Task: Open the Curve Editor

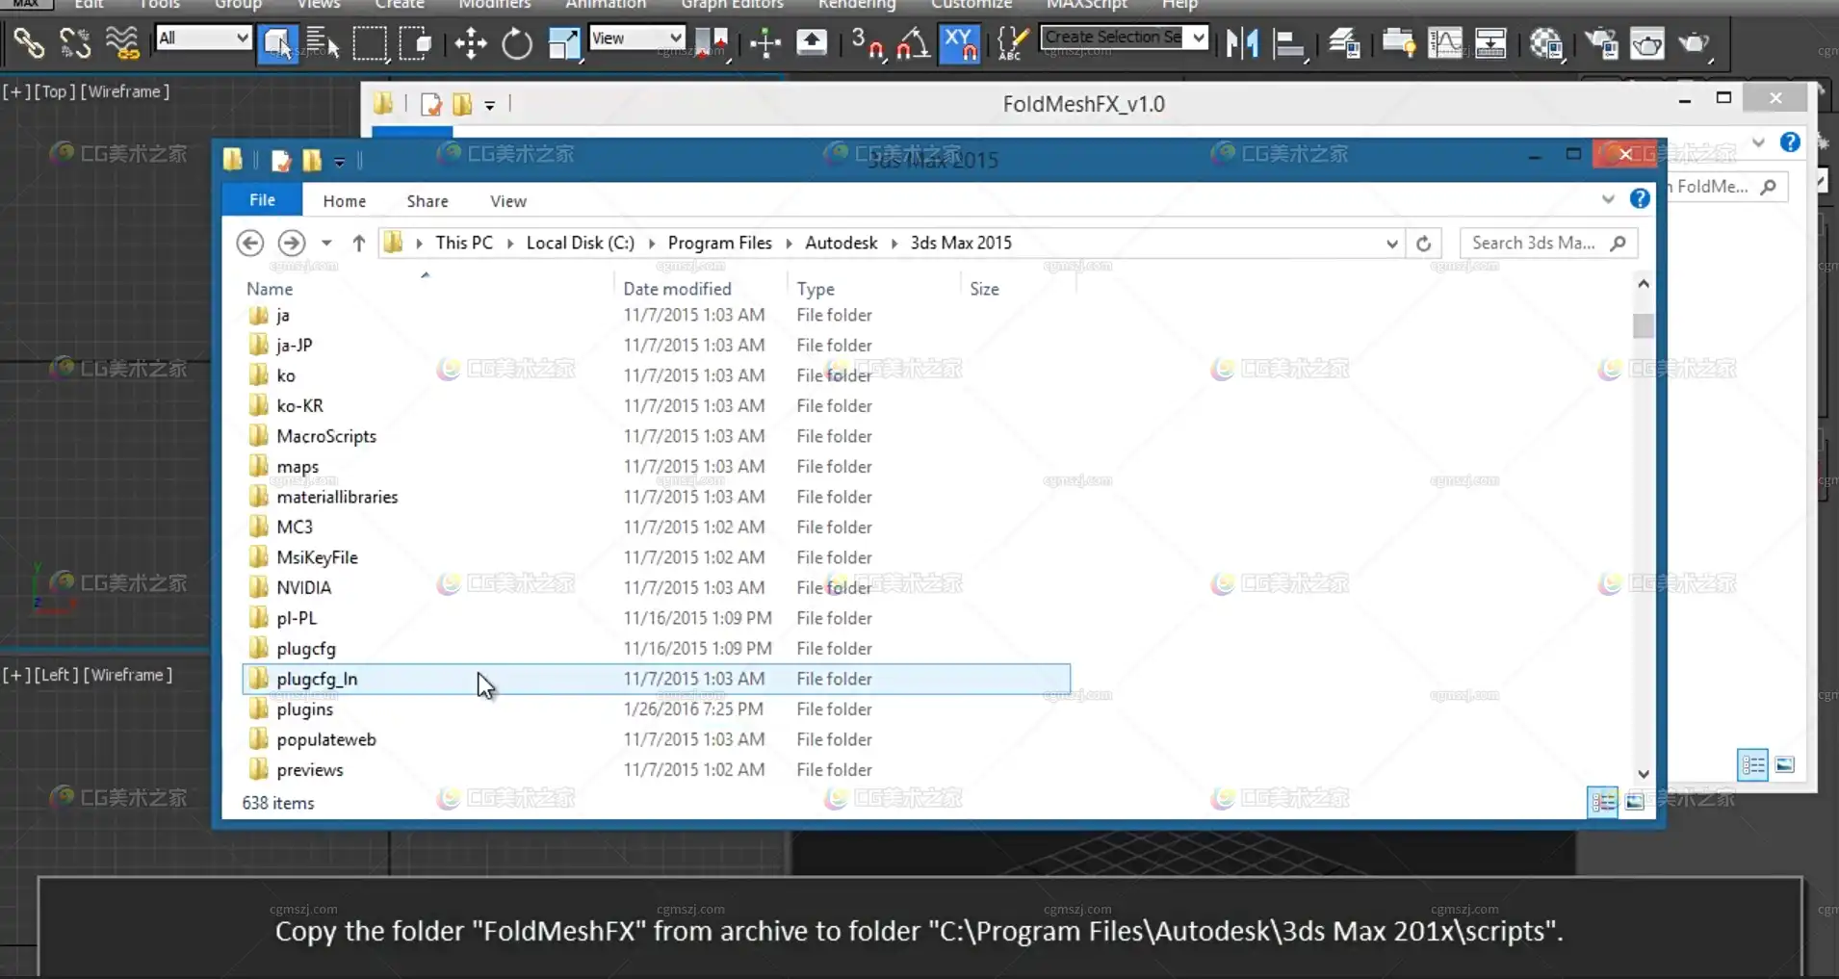Action: pyautogui.click(x=1445, y=43)
